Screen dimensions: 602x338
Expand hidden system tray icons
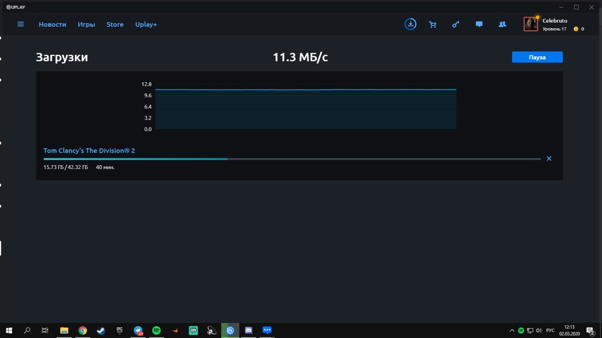[512, 330]
